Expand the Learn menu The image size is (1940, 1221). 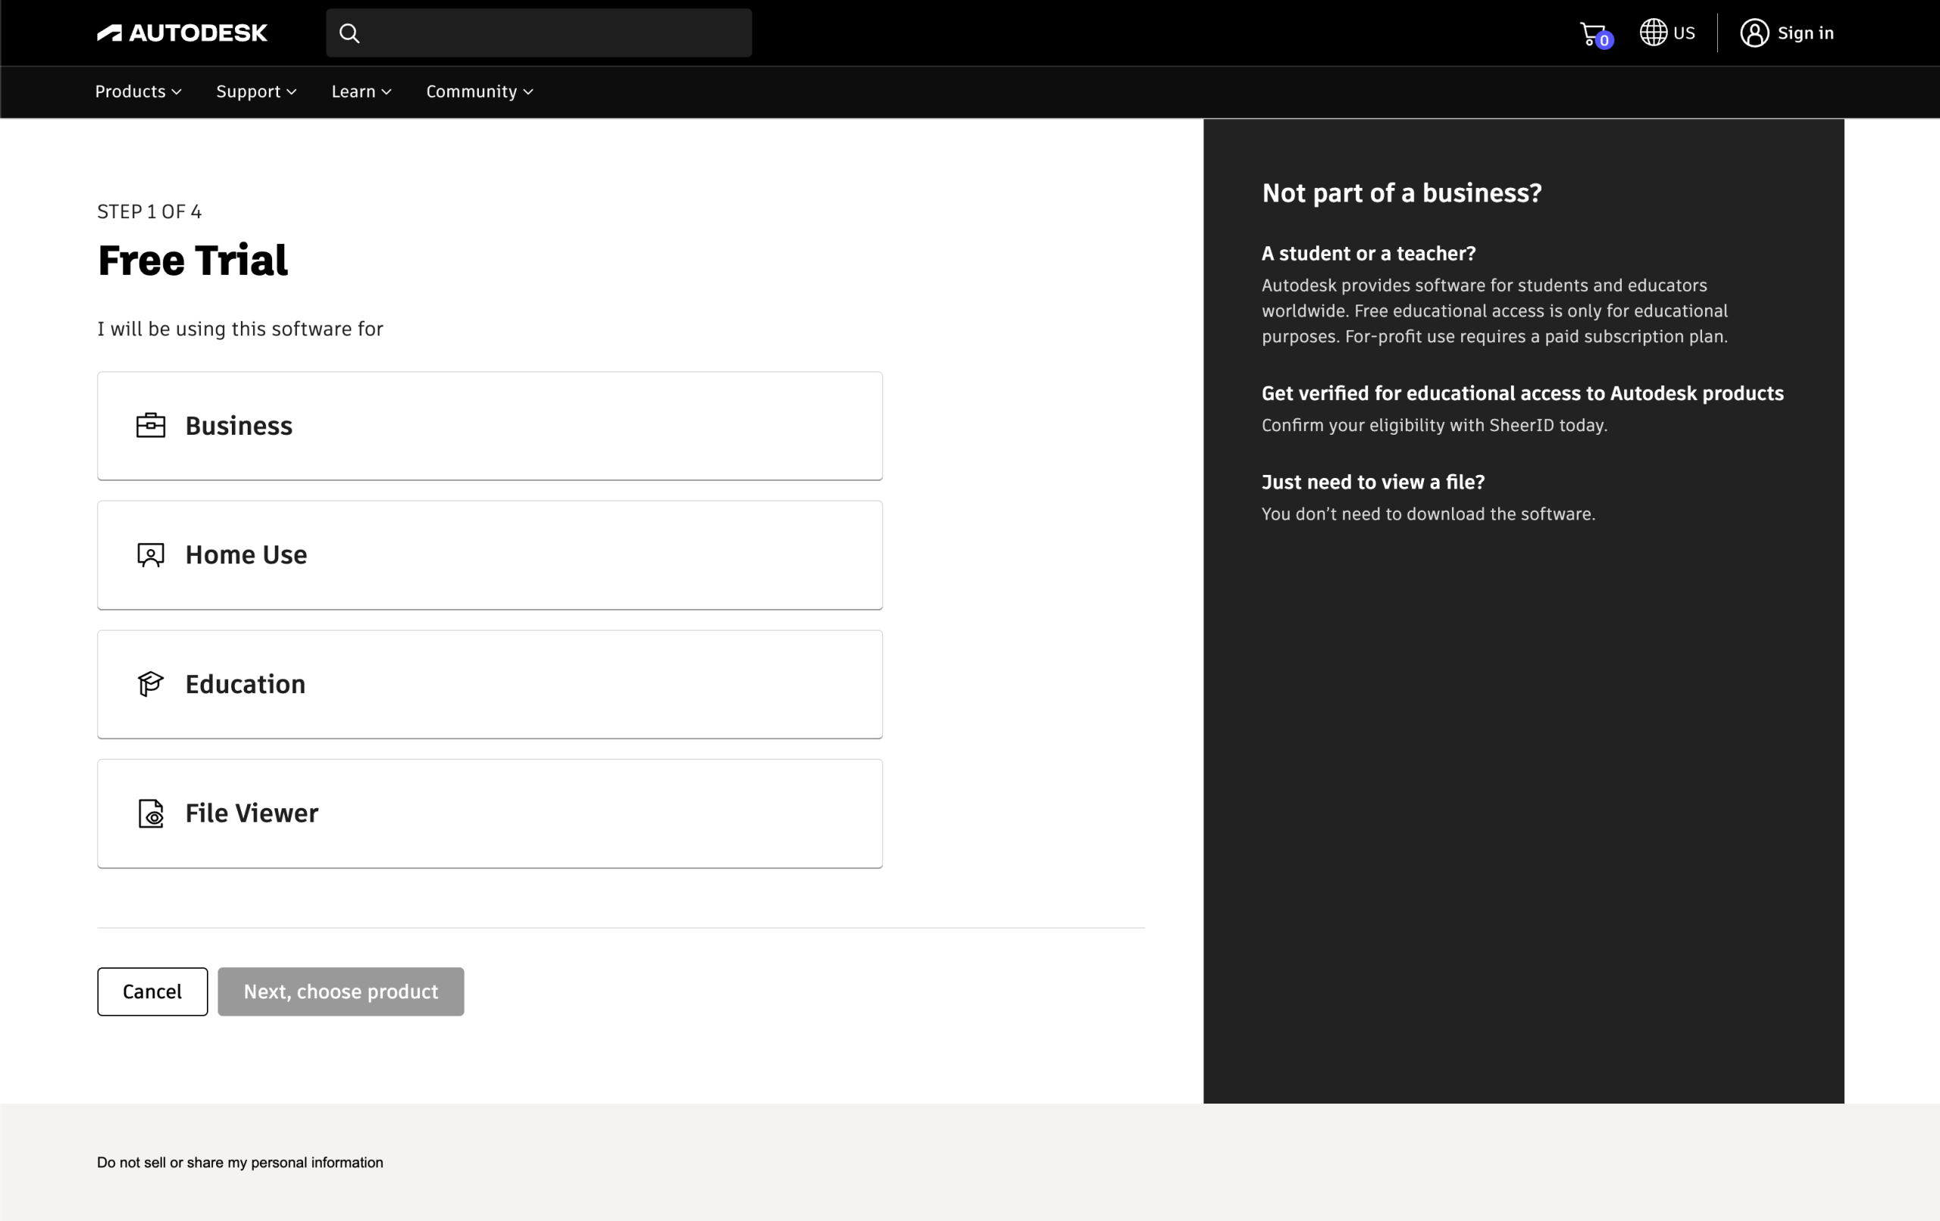pos(361,92)
